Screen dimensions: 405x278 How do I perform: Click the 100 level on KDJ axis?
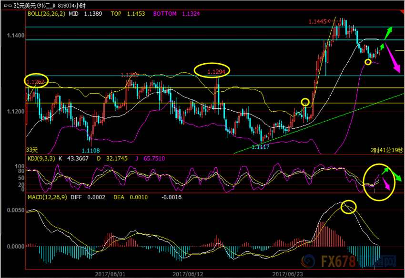(20, 166)
